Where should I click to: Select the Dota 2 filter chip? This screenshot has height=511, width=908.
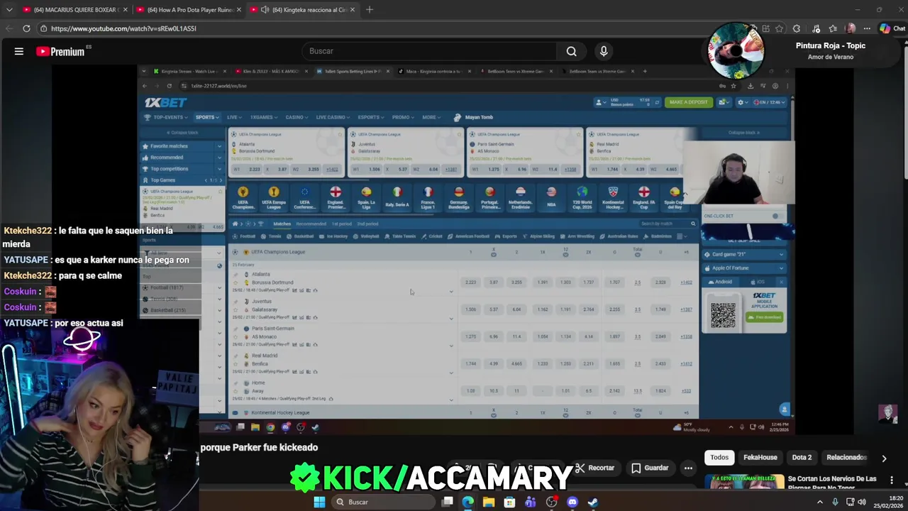[x=802, y=458]
